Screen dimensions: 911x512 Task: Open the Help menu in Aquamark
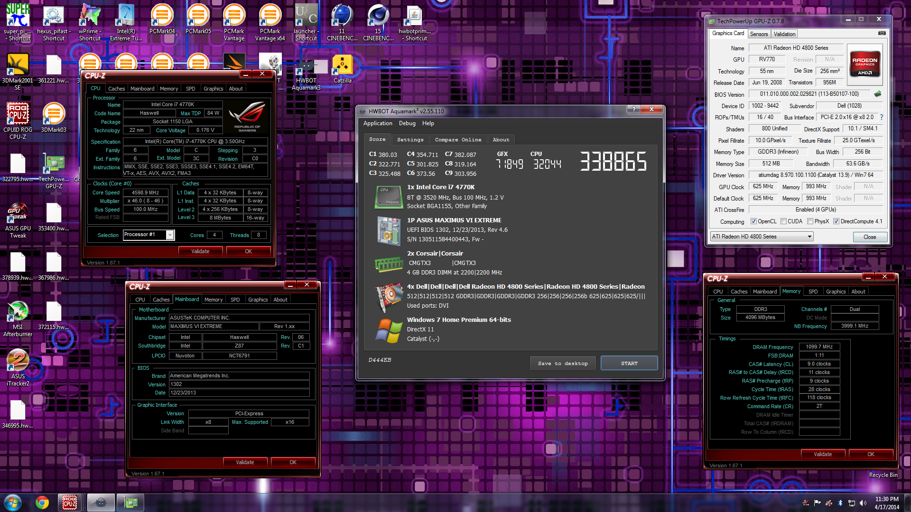point(428,123)
